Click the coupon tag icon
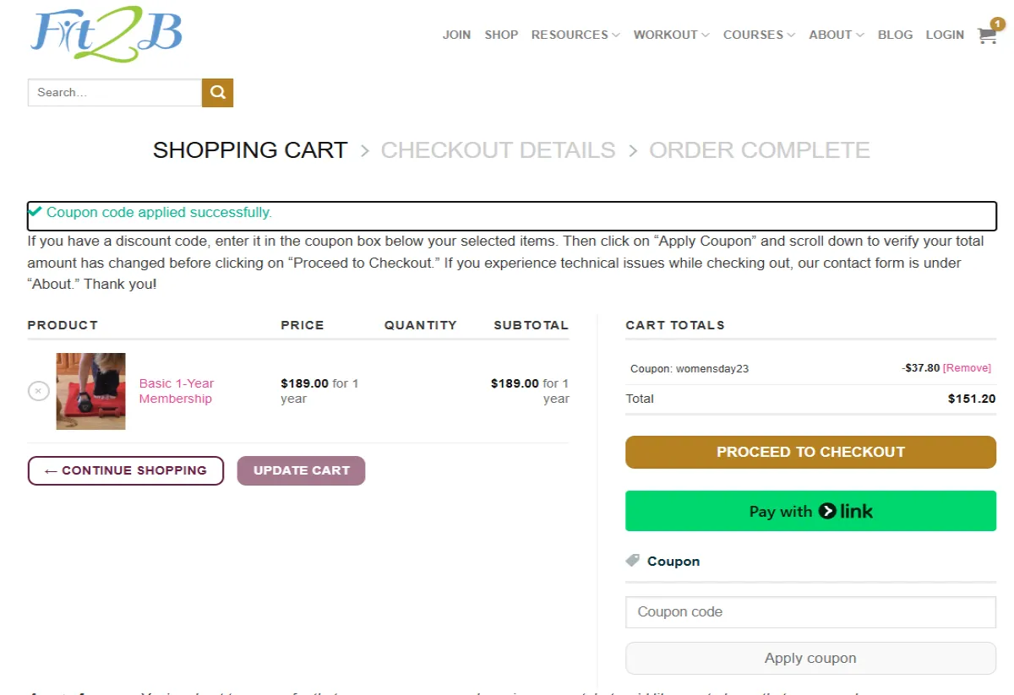This screenshot has width=1014, height=695. [633, 560]
